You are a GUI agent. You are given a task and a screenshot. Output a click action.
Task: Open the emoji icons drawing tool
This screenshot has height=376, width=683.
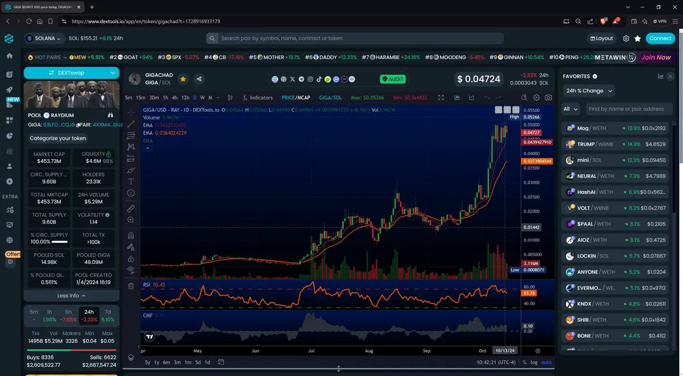131,193
